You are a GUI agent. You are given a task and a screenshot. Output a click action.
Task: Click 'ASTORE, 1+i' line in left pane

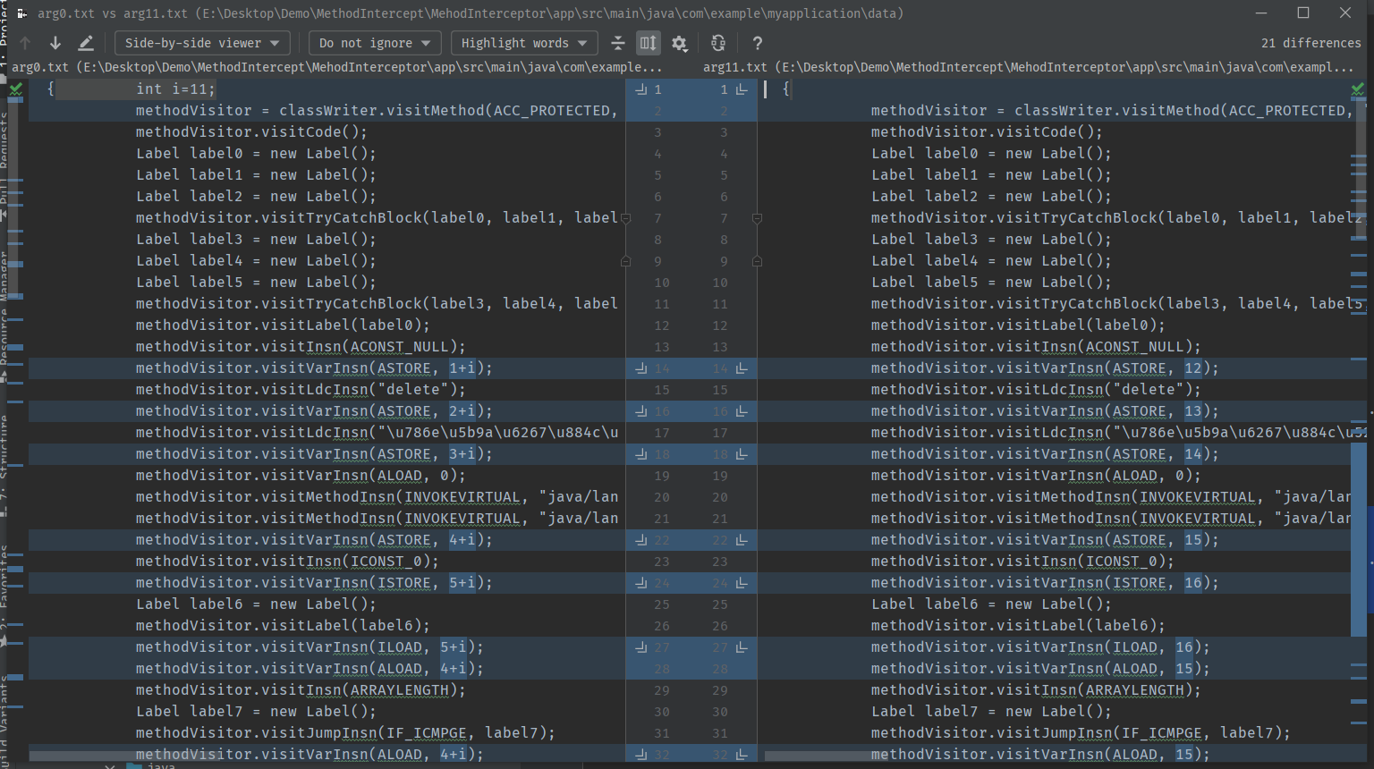click(x=314, y=368)
